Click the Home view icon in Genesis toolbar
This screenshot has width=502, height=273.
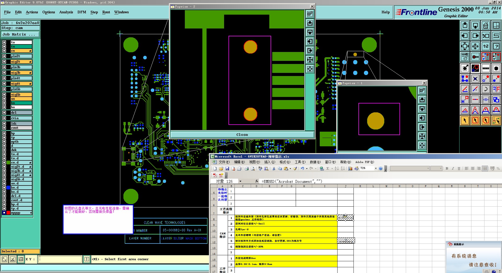coord(486,25)
